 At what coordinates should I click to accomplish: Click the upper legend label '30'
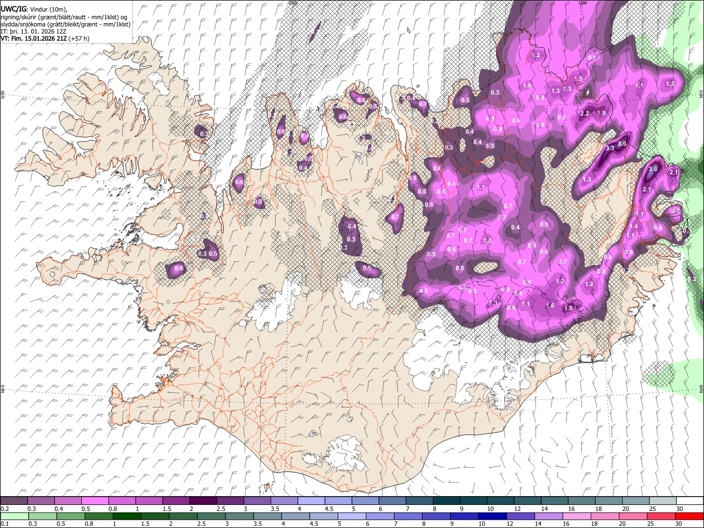[680, 509]
